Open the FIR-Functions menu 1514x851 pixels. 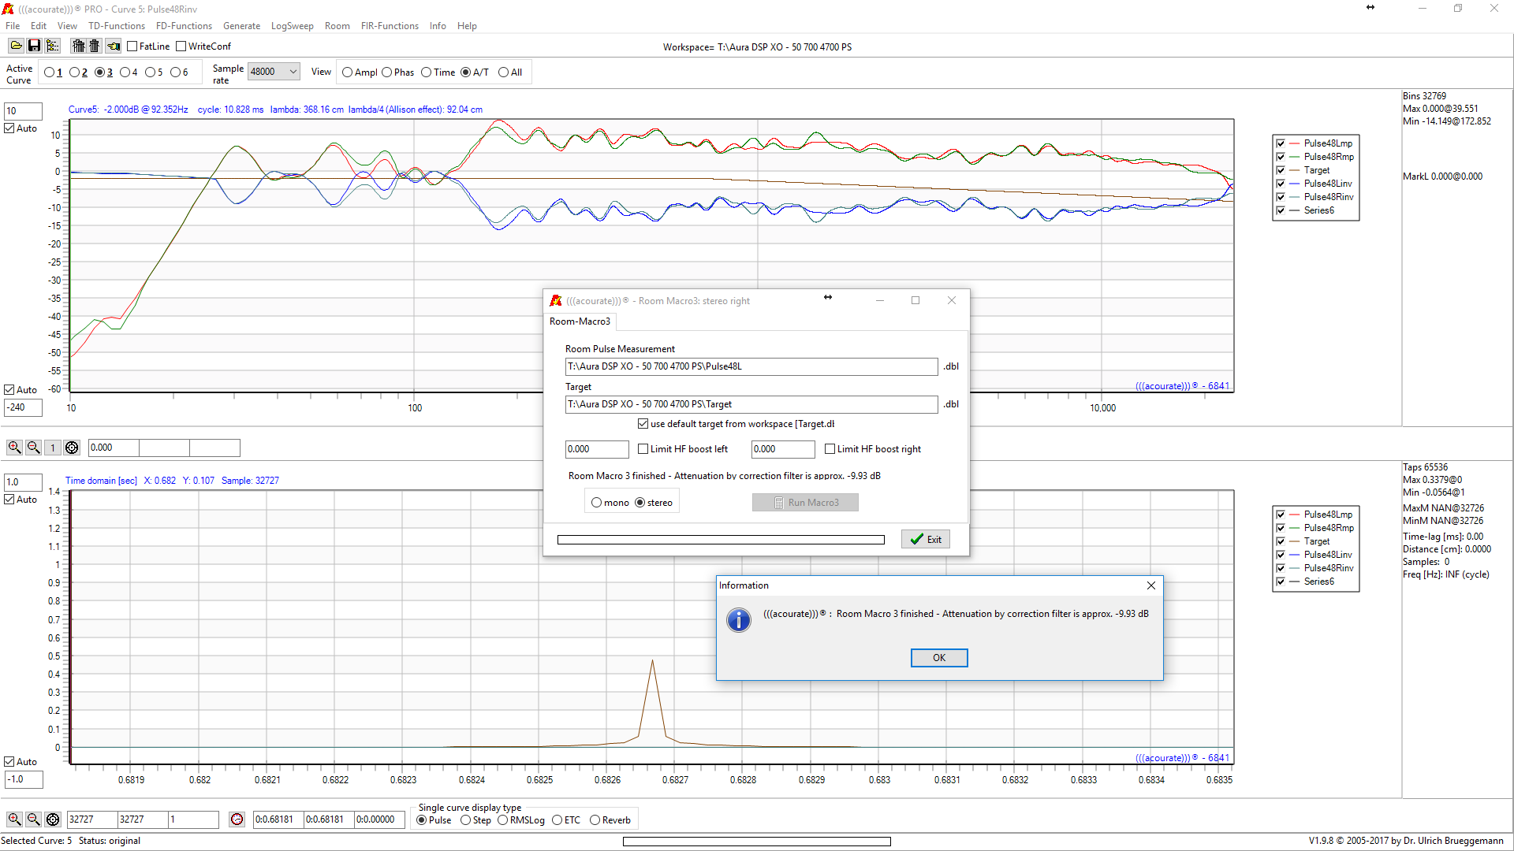[x=390, y=26]
